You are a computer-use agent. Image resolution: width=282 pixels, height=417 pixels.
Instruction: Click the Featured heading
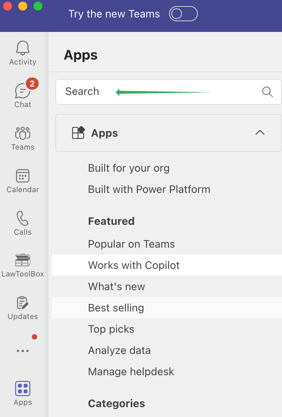111,221
